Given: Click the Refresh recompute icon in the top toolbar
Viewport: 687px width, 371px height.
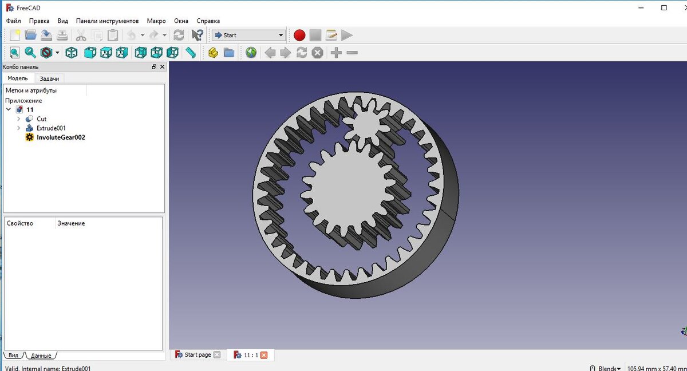Looking at the screenshot, I should coord(179,35).
